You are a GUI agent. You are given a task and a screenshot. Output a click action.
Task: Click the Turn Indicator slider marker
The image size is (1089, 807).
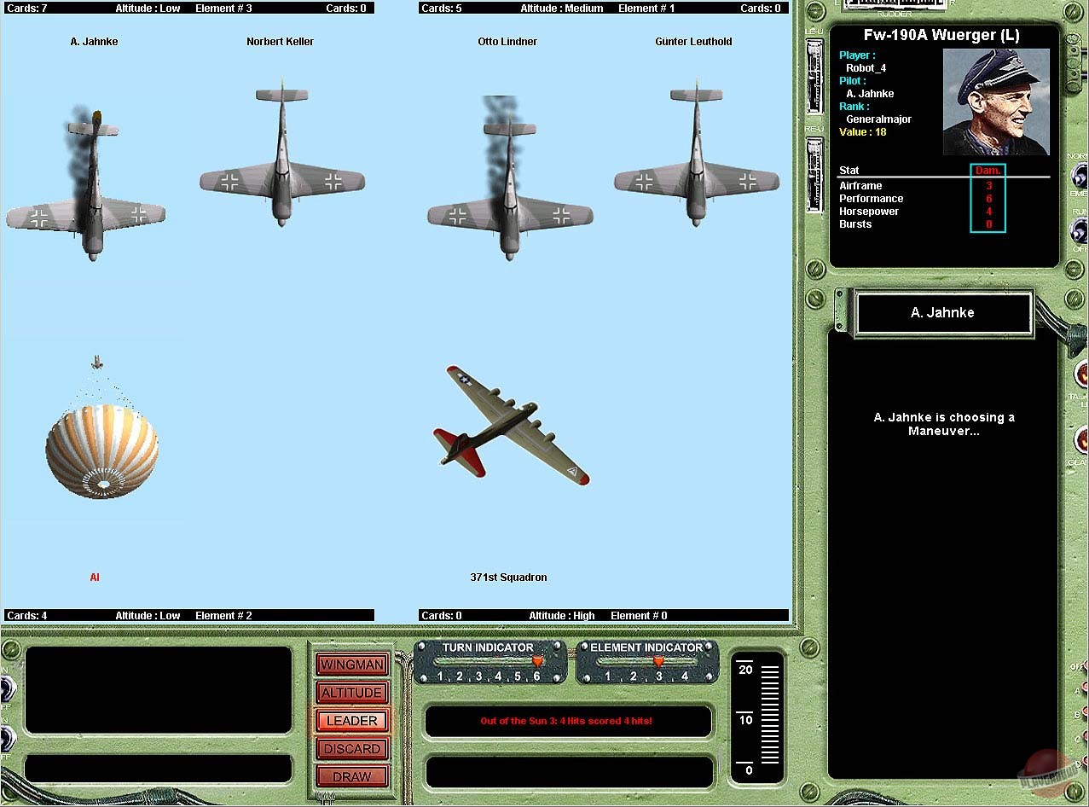pyautogui.click(x=537, y=662)
